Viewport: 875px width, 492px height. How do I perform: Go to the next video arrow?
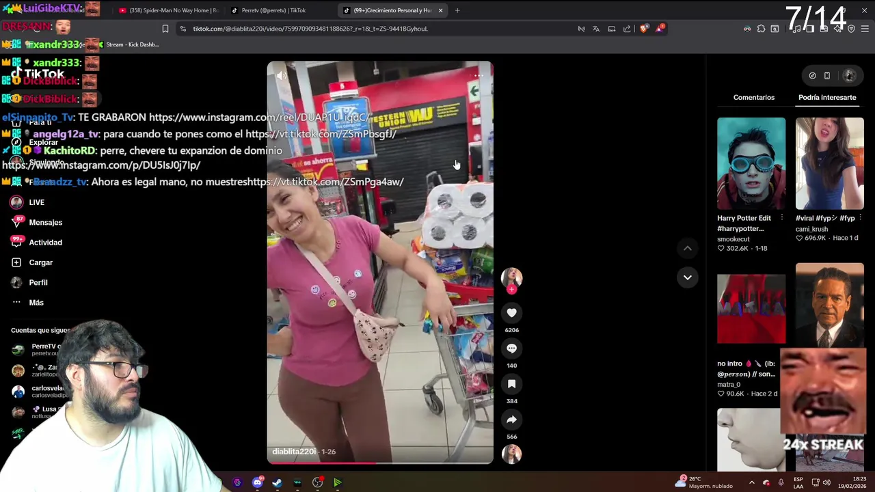[688, 277]
